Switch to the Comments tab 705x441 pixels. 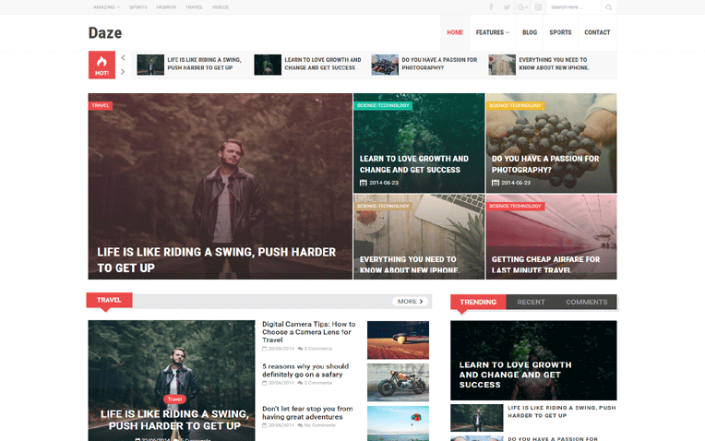[586, 302]
